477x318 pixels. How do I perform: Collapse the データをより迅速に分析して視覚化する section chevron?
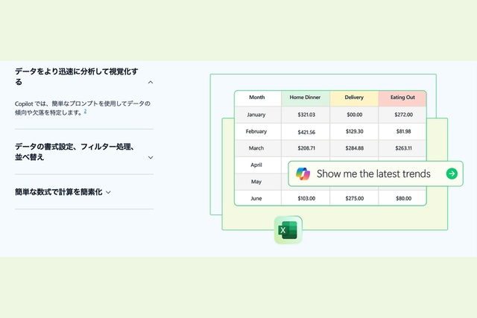coord(151,82)
